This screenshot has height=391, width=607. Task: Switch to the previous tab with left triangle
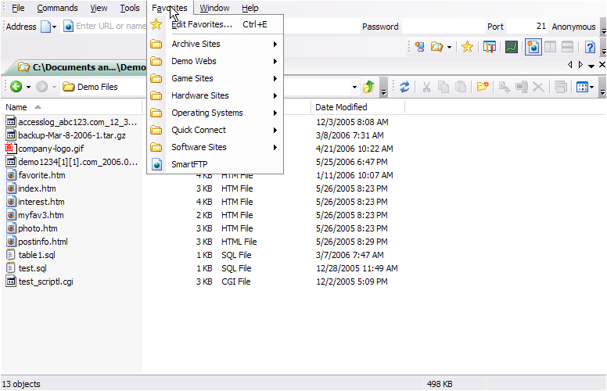click(x=569, y=65)
